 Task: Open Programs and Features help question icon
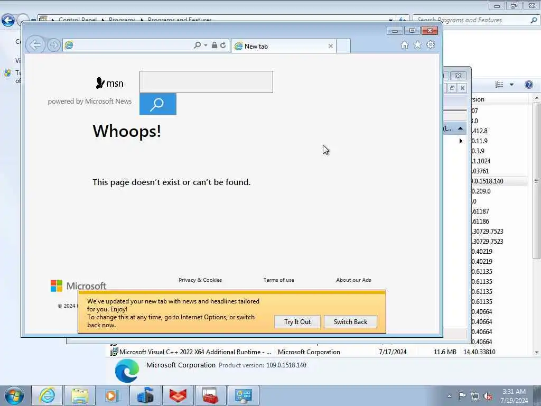pyautogui.click(x=528, y=85)
